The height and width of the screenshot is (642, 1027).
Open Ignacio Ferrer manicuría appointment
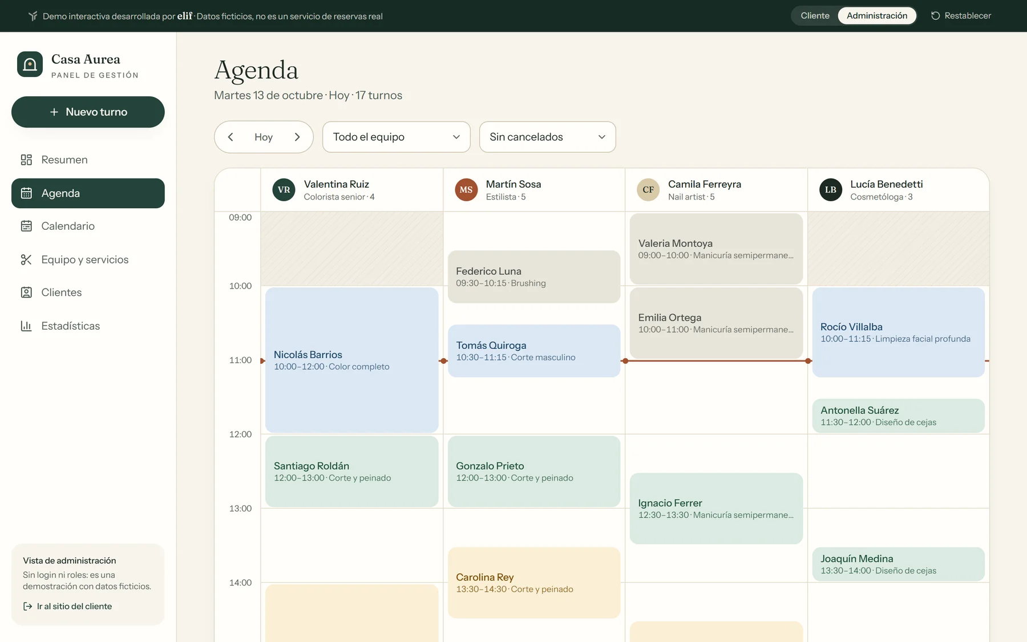tap(717, 509)
